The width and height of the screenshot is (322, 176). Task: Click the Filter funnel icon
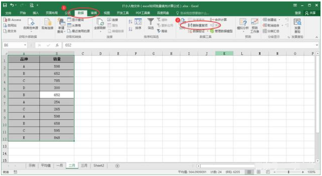151,21
